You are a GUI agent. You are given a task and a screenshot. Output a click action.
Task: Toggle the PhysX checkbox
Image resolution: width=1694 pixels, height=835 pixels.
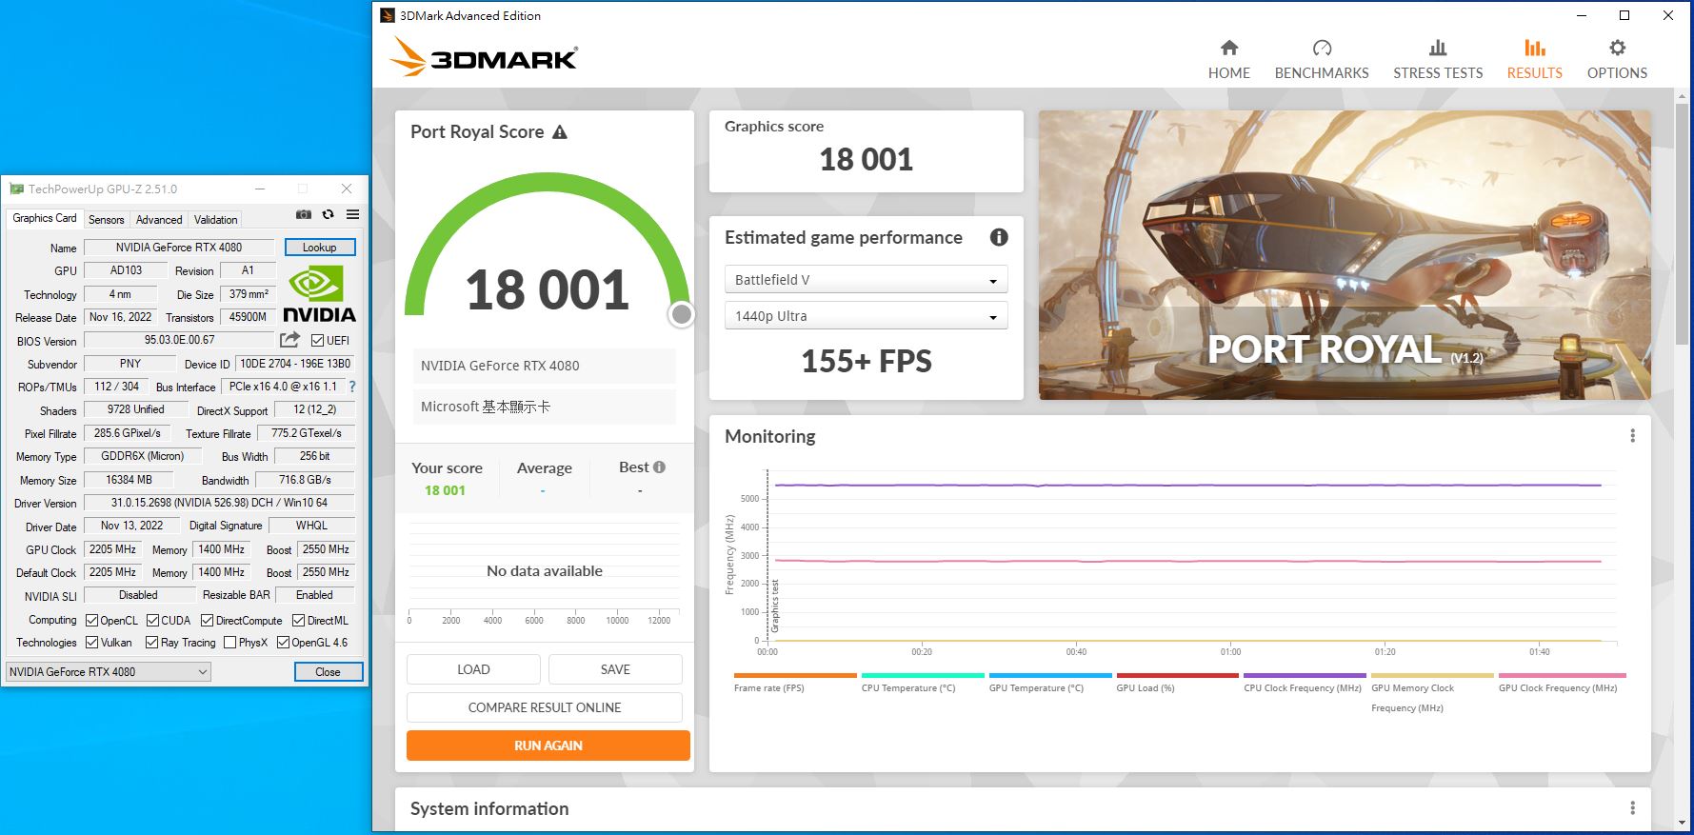(x=229, y=643)
